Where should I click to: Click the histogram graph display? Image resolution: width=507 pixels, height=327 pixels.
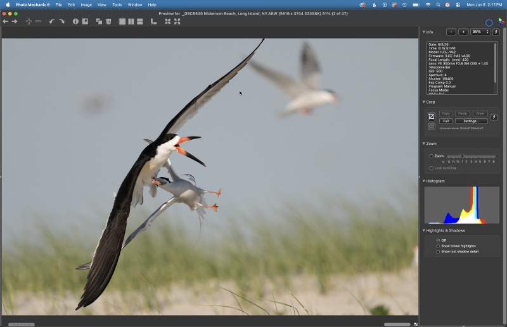(x=462, y=205)
